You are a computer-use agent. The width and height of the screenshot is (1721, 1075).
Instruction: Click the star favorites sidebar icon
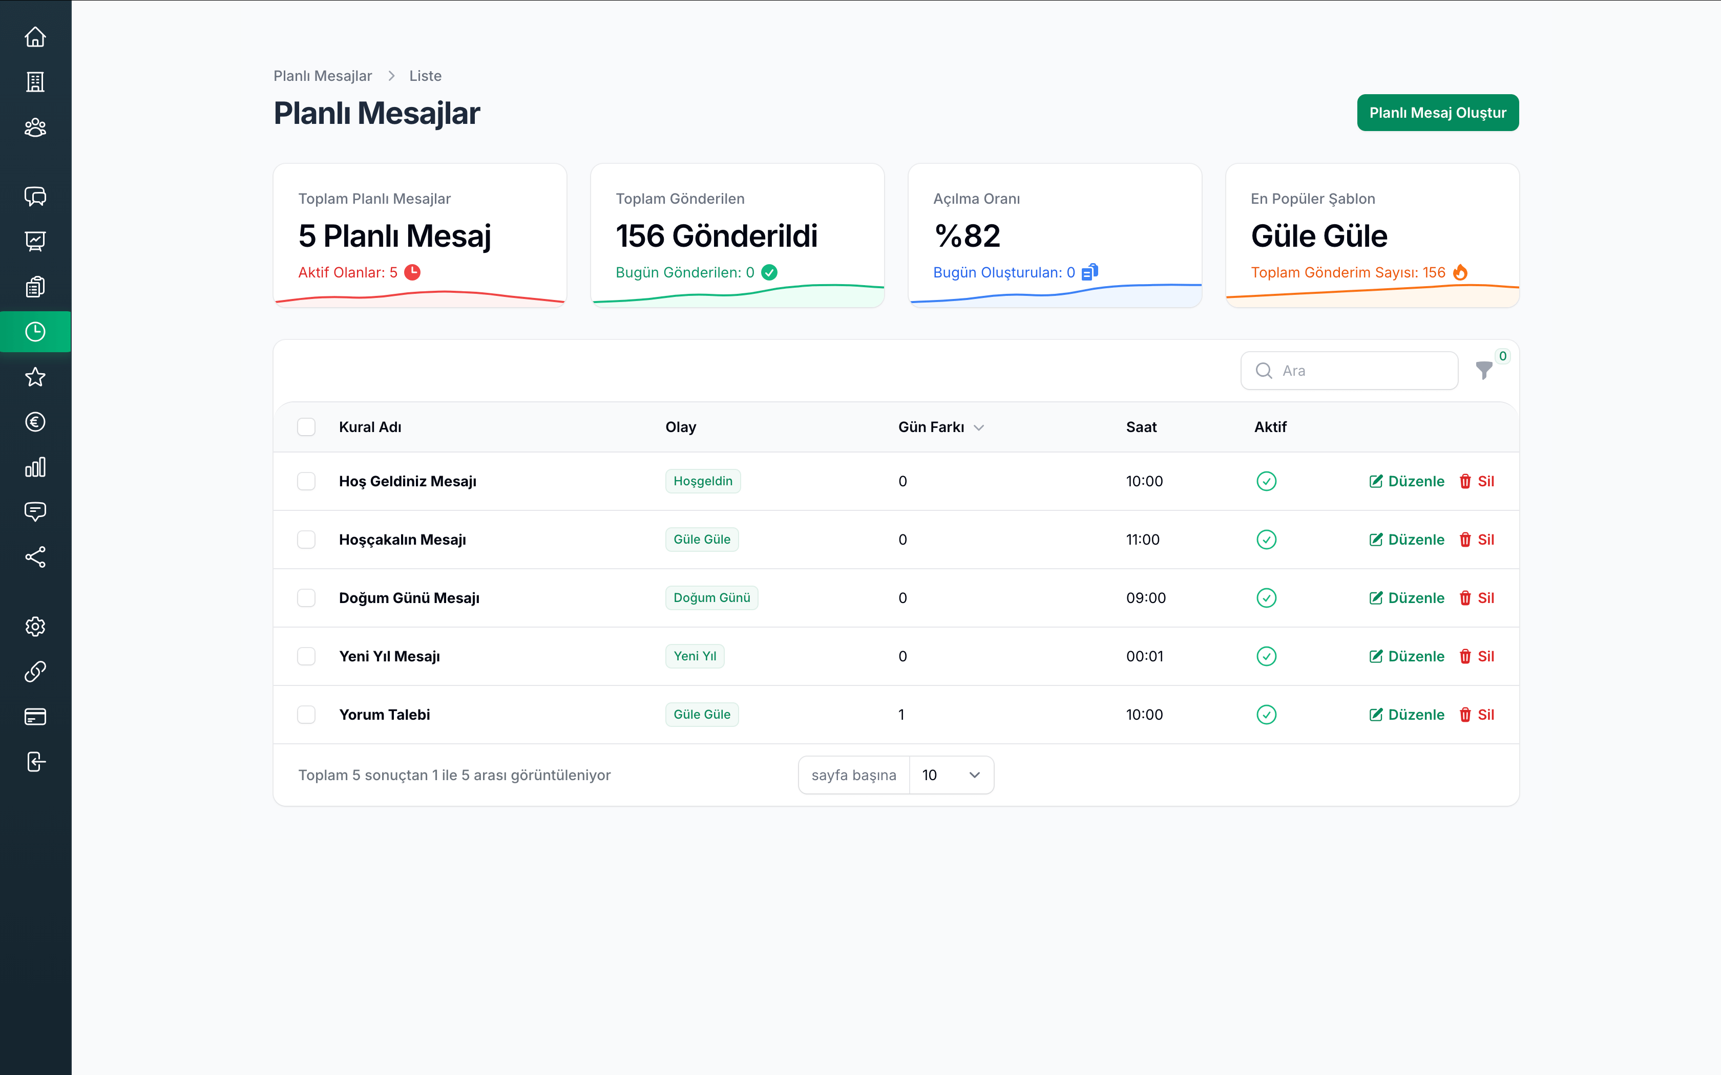35,377
